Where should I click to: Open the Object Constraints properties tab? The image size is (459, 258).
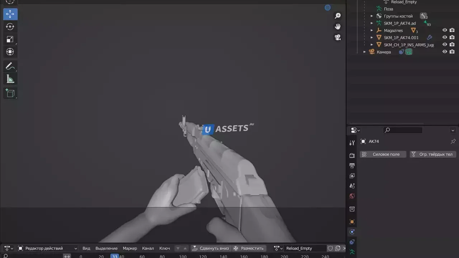click(352, 242)
